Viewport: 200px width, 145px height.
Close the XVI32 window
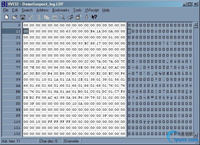pyautogui.click(x=196, y=4)
